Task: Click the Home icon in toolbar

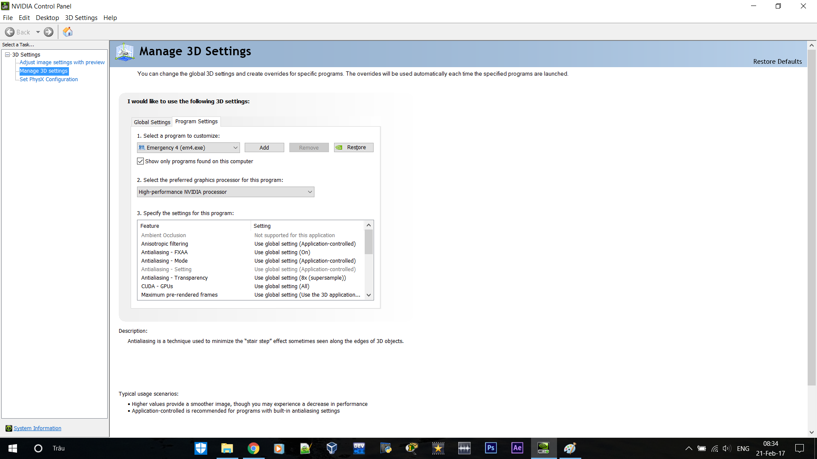Action: 68,32
